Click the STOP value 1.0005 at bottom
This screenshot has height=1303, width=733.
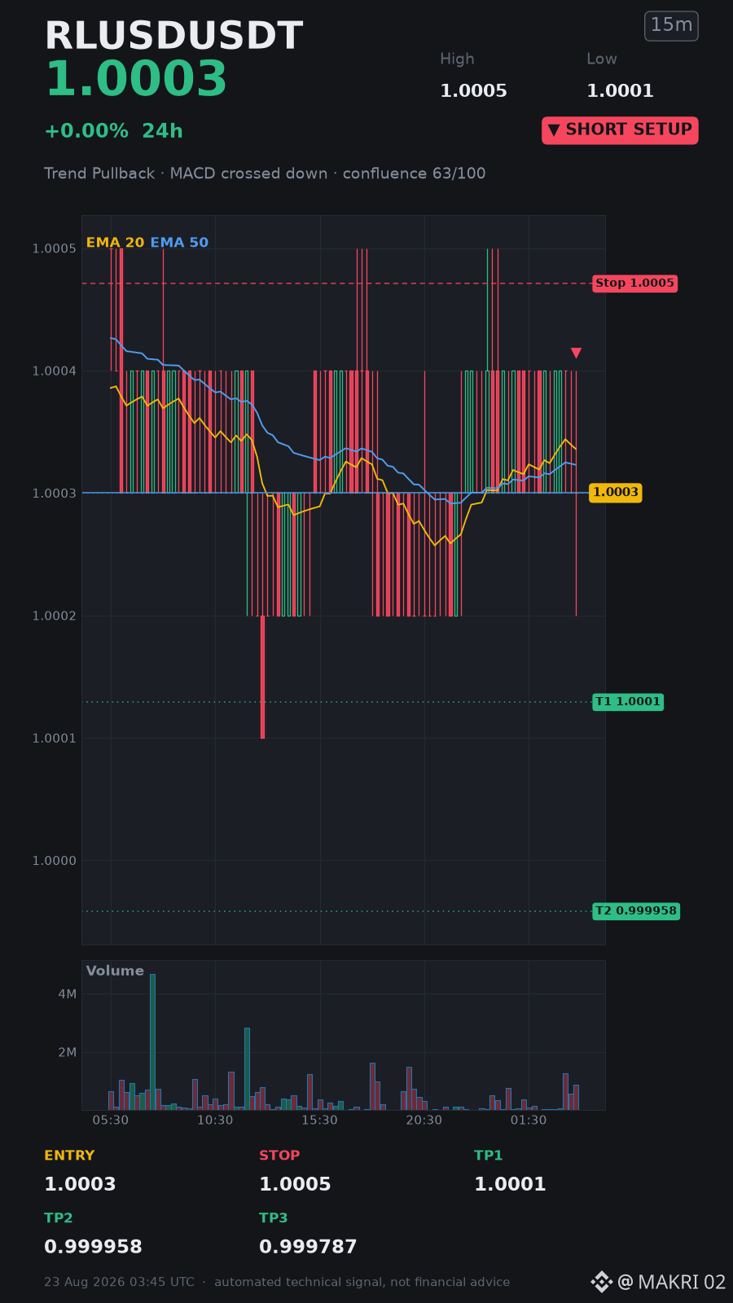(x=295, y=1184)
